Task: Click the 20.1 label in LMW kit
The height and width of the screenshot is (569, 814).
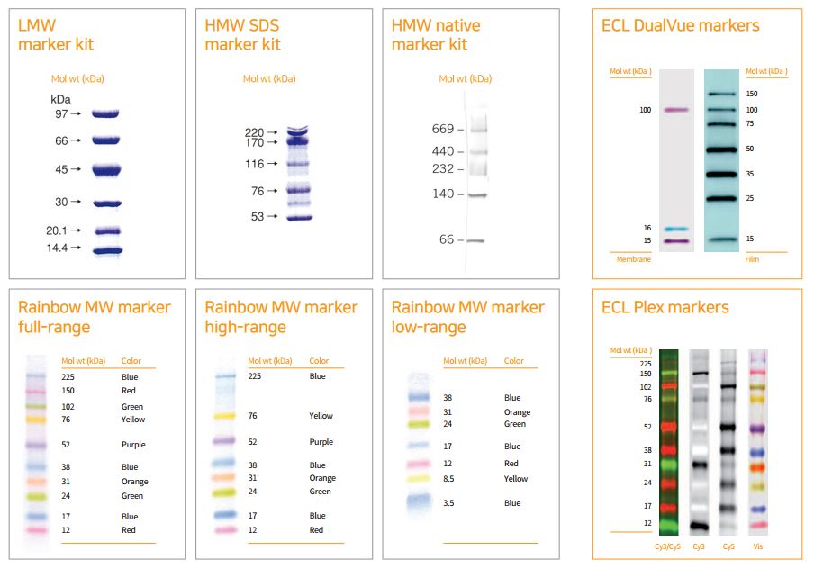Action: (x=57, y=230)
